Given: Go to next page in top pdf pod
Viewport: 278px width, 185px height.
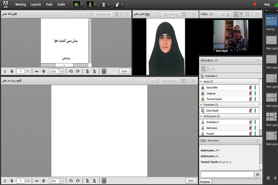Looking at the screenshot, I should click(12, 71).
